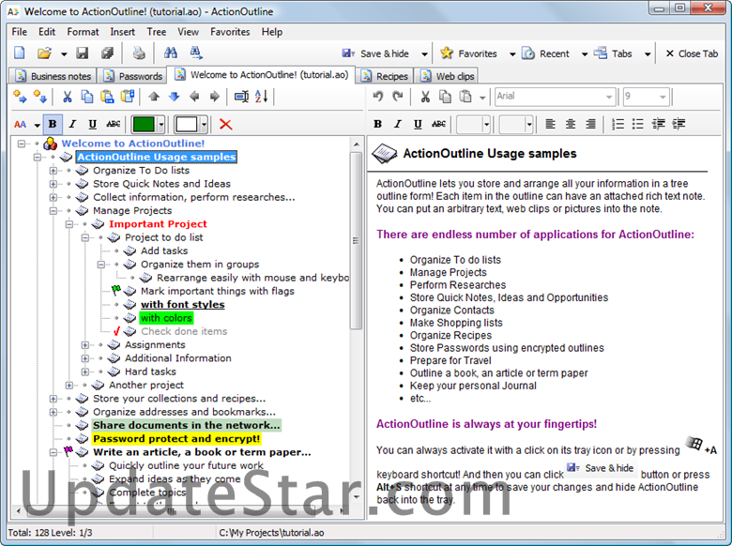The image size is (732, 546).
Task: Toggle Underline for tree item
Action: [92, 124]
